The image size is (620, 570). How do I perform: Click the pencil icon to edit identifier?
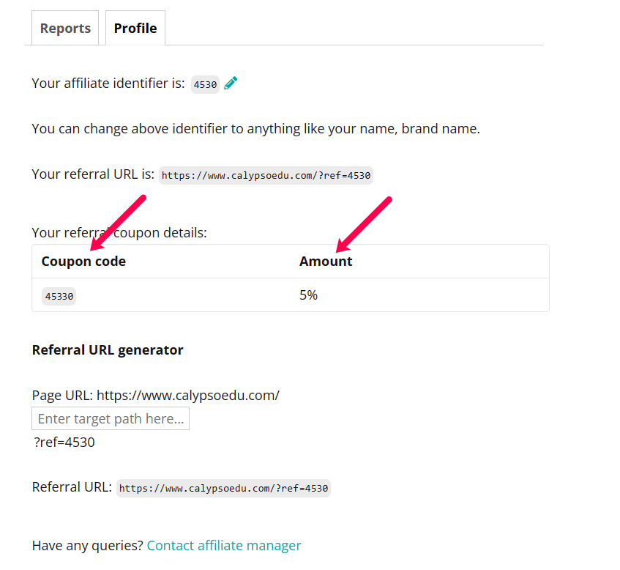[231, 84]
